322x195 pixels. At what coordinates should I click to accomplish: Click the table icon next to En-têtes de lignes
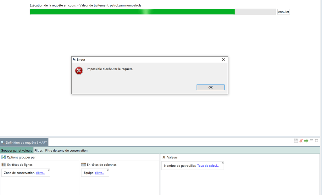click(3, 164)
